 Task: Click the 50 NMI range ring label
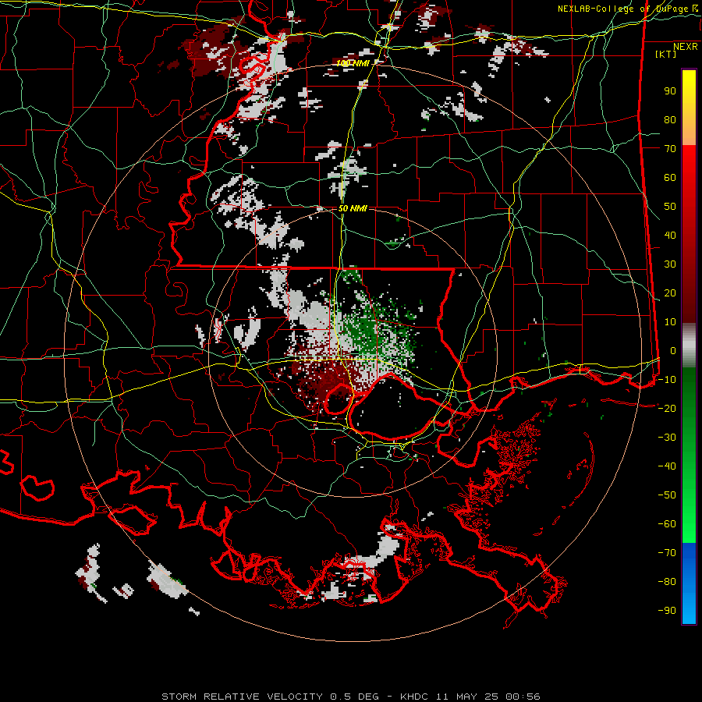click(353, 208)
